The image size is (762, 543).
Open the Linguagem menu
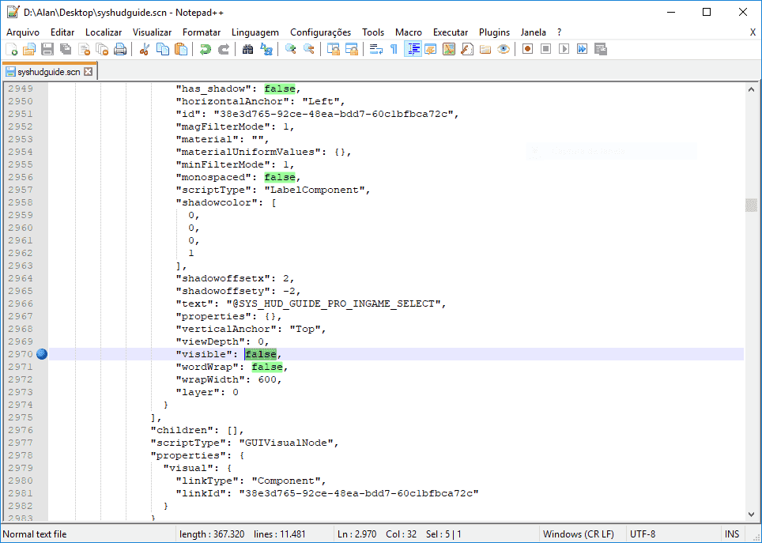click(255, 32)
